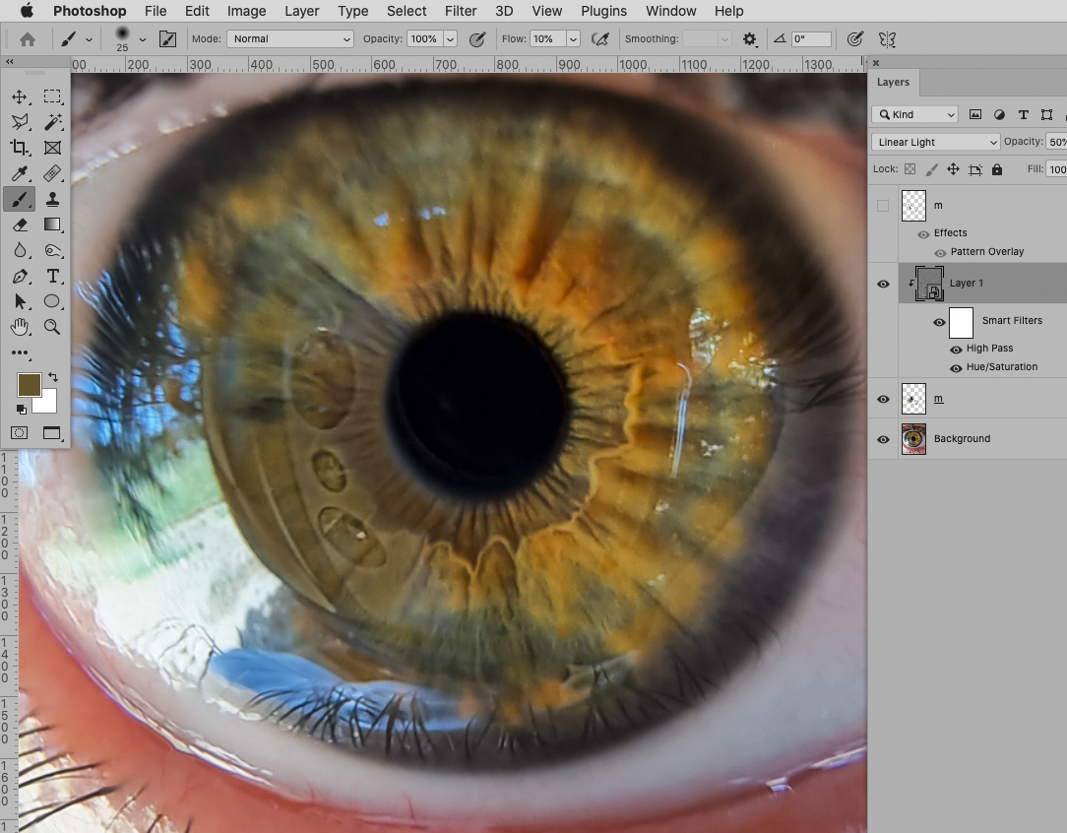This screenshot has width=1067, height=833.
Task: Select the Move tool
Action: click(x=21, y=96)
